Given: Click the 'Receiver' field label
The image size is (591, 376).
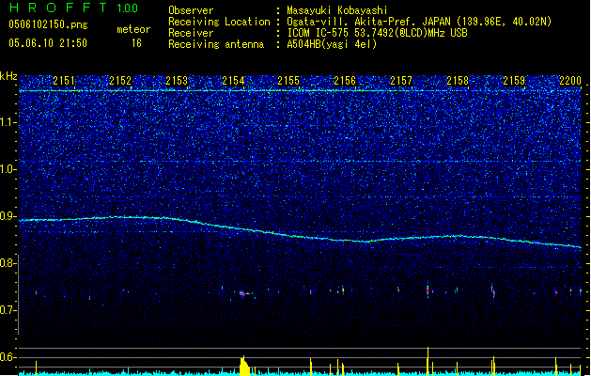Looking at the screenshot, I should click(191, 33).
